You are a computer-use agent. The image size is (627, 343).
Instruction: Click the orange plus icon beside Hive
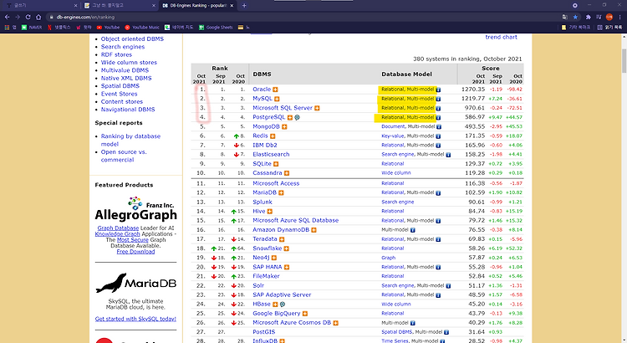point(270,212)
